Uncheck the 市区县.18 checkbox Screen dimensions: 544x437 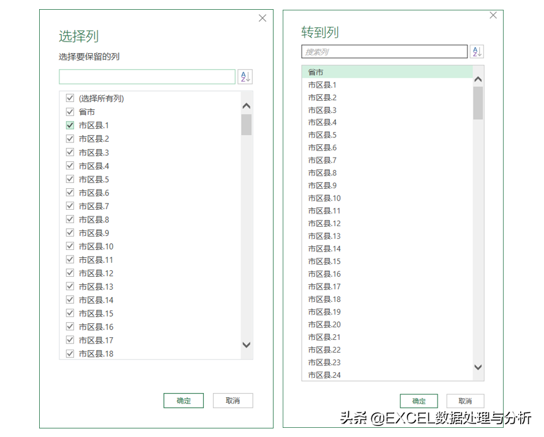pos(70,353)
